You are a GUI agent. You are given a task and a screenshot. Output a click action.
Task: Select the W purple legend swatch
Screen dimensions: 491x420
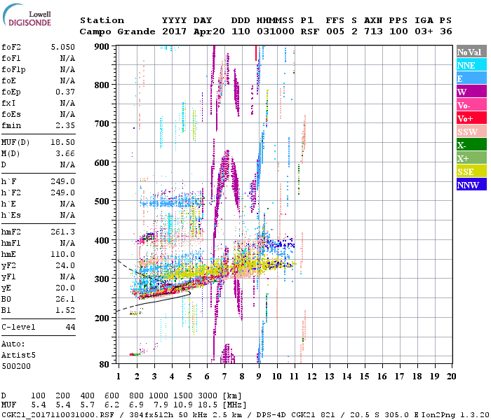(471, 92)
